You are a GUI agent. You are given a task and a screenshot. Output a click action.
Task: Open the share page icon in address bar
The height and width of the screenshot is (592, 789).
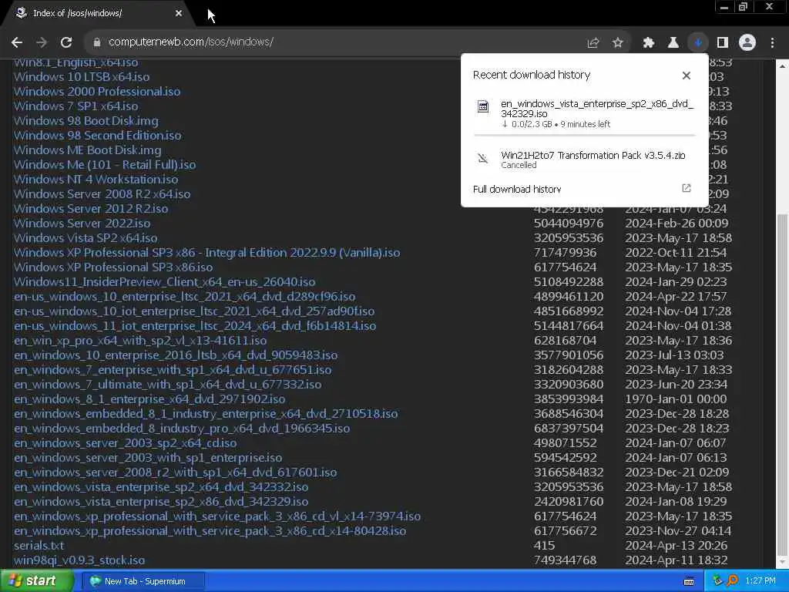click(x=593, y=43)
